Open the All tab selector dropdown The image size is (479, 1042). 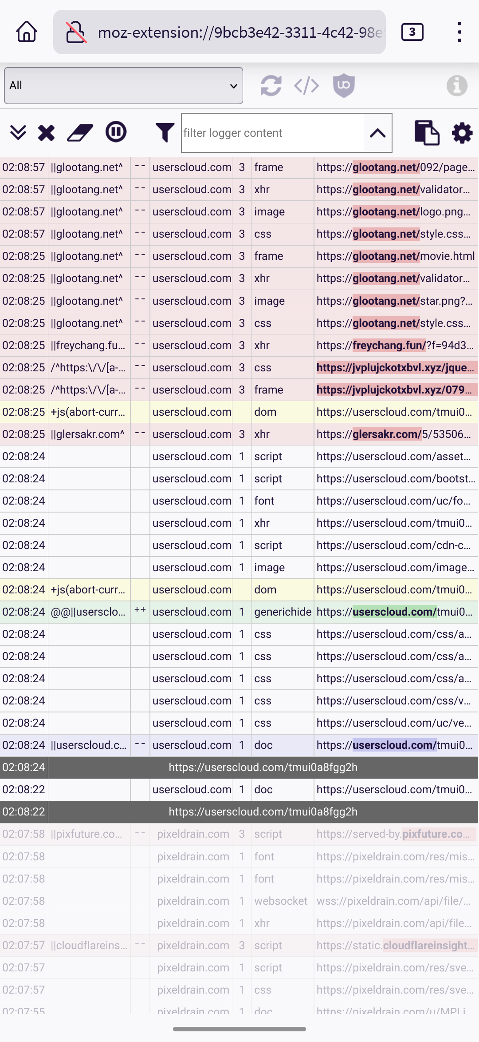tap(123, 85)
